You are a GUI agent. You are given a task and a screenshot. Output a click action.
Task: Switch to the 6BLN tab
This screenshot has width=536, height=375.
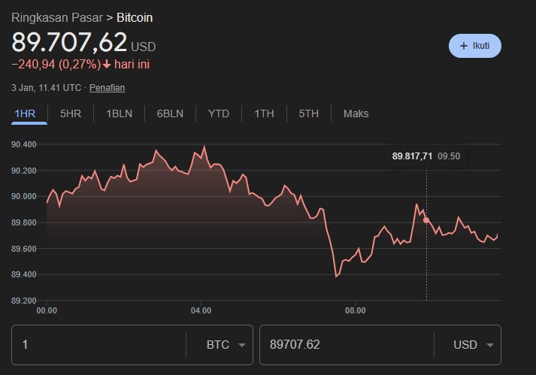pyautogui.click(x=170, y=113)
